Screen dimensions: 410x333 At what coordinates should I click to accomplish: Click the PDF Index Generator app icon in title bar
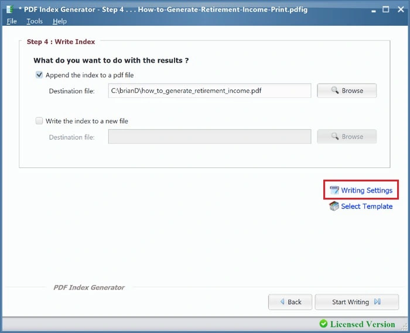[x=10, y=9]
